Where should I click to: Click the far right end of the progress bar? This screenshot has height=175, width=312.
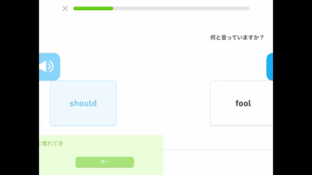click(x=248, y=8)
